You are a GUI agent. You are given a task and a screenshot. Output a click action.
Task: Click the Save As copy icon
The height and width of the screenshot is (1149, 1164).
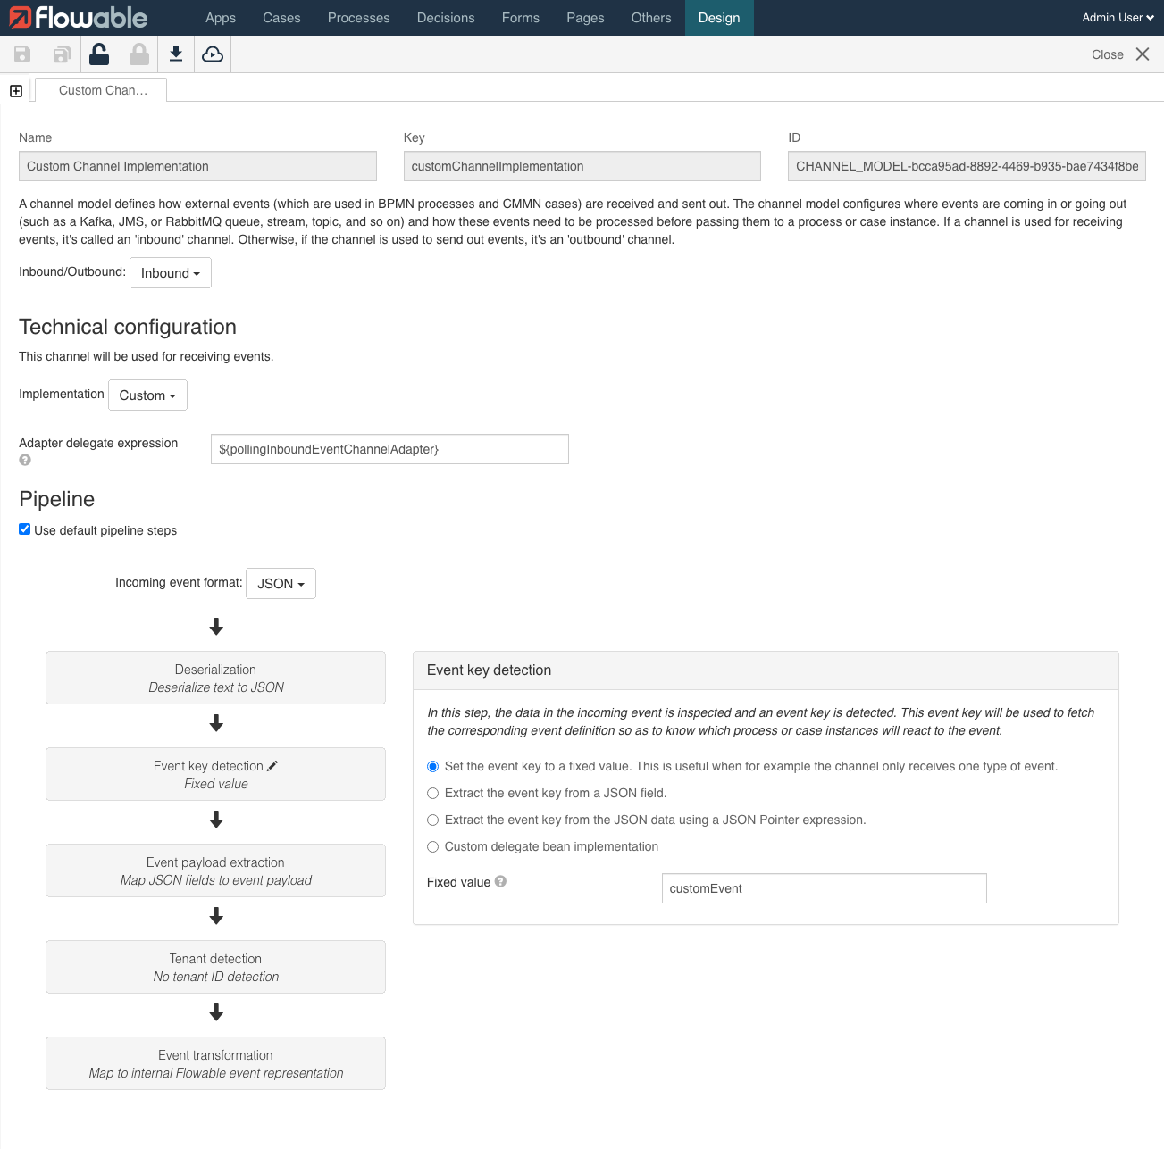(x=60, y=54)
